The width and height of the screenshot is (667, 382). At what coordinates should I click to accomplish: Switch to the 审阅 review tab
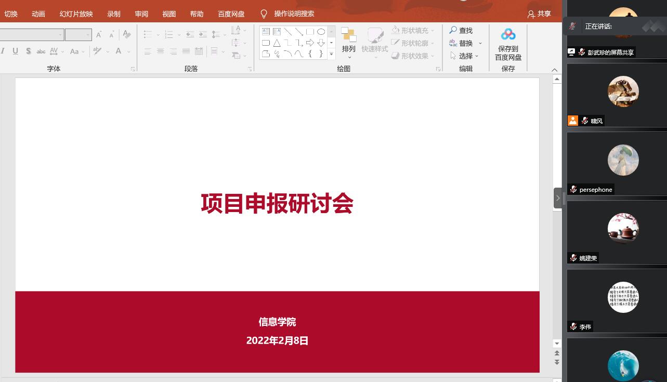141,14
